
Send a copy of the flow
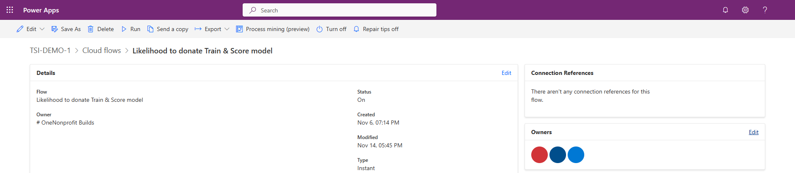(x=168, y=29)
